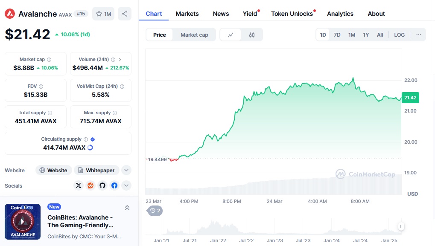Add AVAX to watchlist via star button

pyautogui.click(x=103, y=14)
